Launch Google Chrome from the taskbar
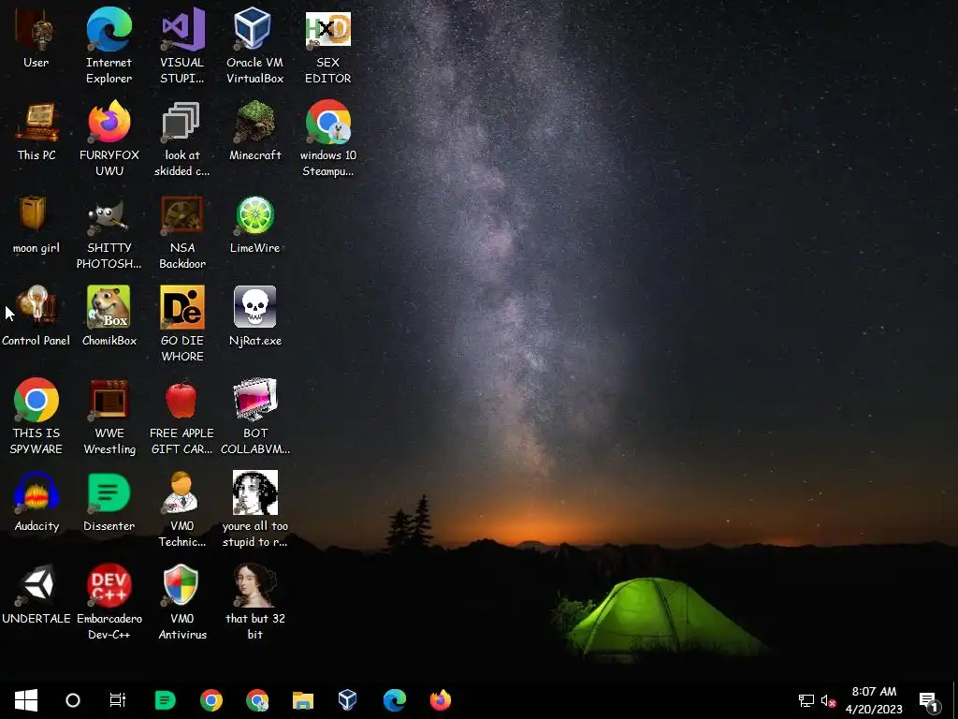The height and width of the screenshot is (719, 958). [211, 700]
